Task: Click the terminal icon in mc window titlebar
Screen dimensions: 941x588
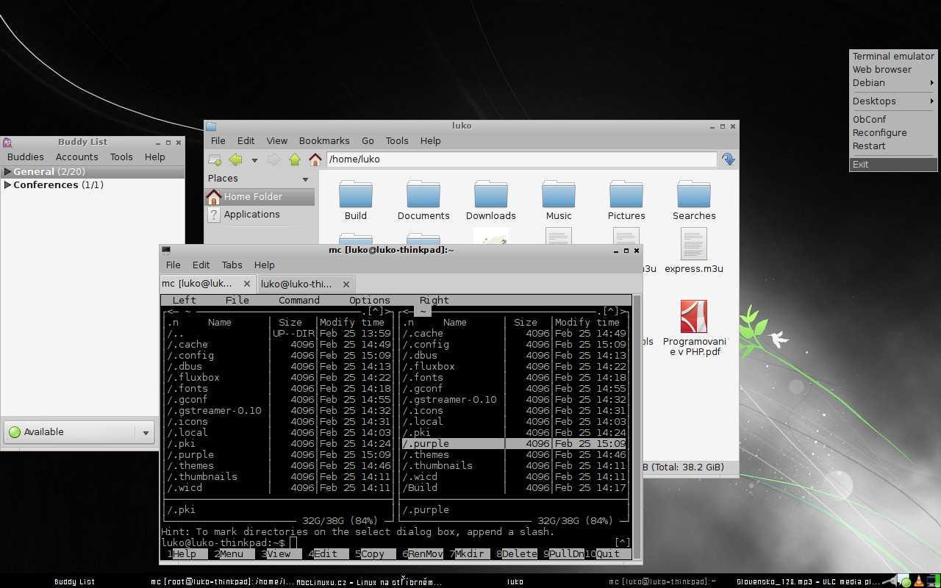Action: [x=166, y=251]
